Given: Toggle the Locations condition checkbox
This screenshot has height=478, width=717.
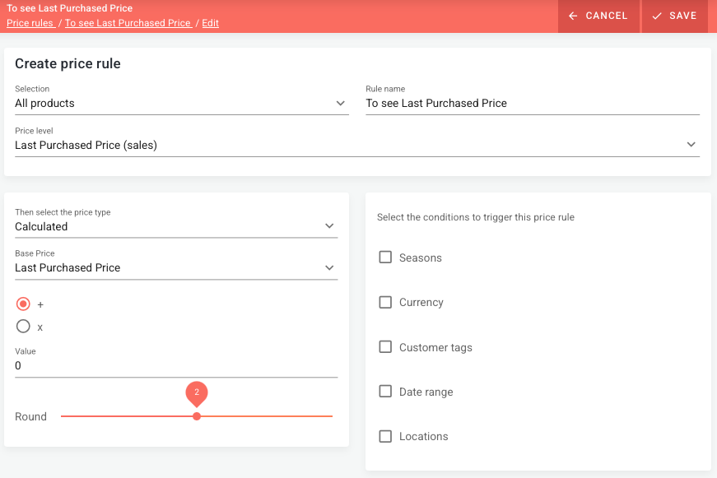Looking at the screenshot, I should (385, 436).
